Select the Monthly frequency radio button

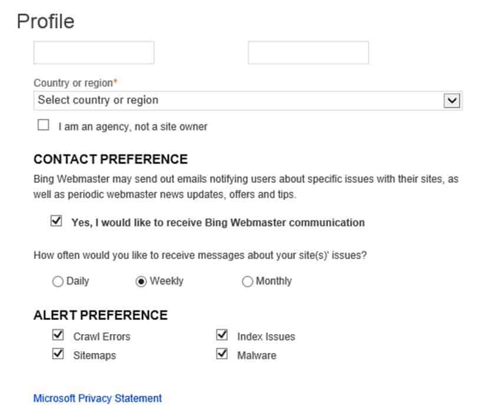(x=247, y=281)
